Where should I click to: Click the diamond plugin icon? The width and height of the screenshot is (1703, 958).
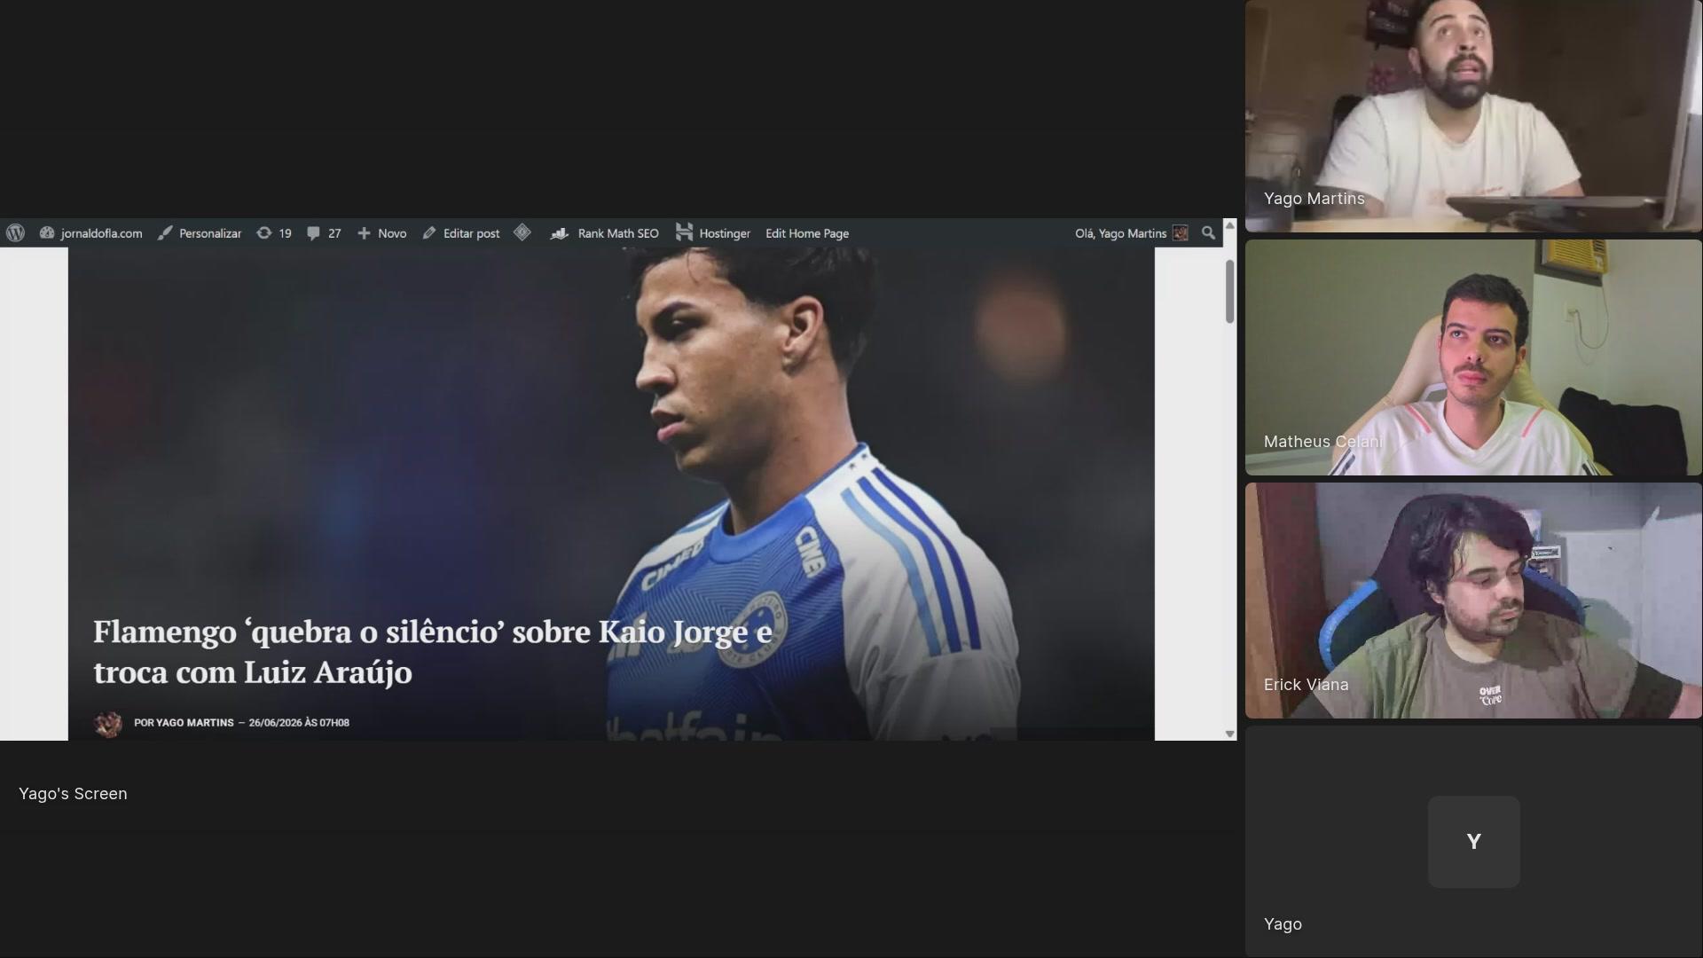click(522, 232)
